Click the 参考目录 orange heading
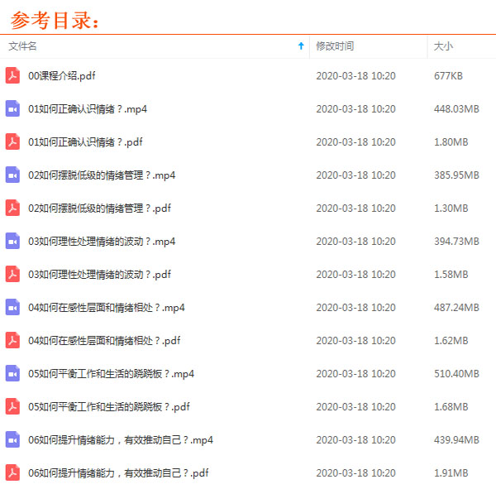The width and height of the screenshot is (496, 489). (x=55, y=18)
